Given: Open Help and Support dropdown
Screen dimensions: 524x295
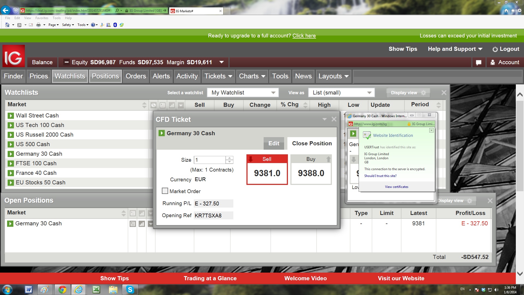Looking at the screenshot, I should click(455, 49).
